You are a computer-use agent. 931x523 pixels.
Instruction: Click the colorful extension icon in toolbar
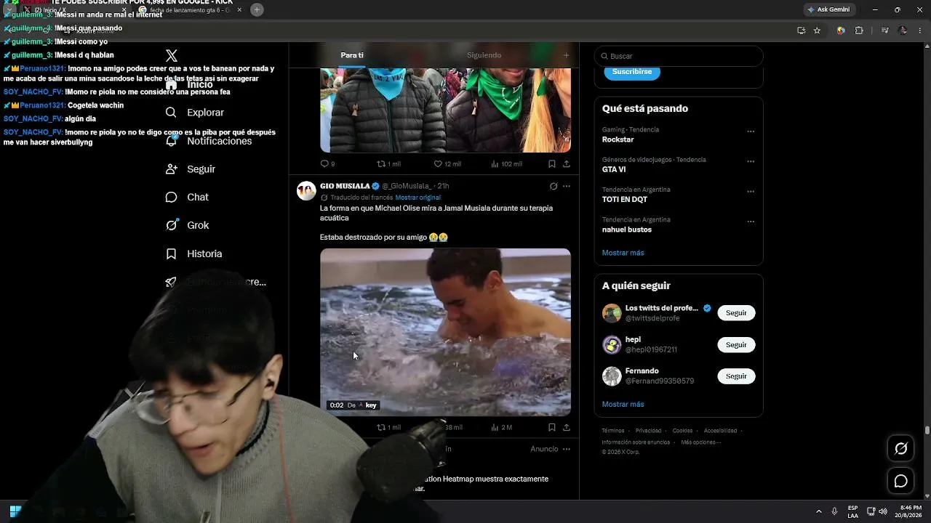point(841,31)
